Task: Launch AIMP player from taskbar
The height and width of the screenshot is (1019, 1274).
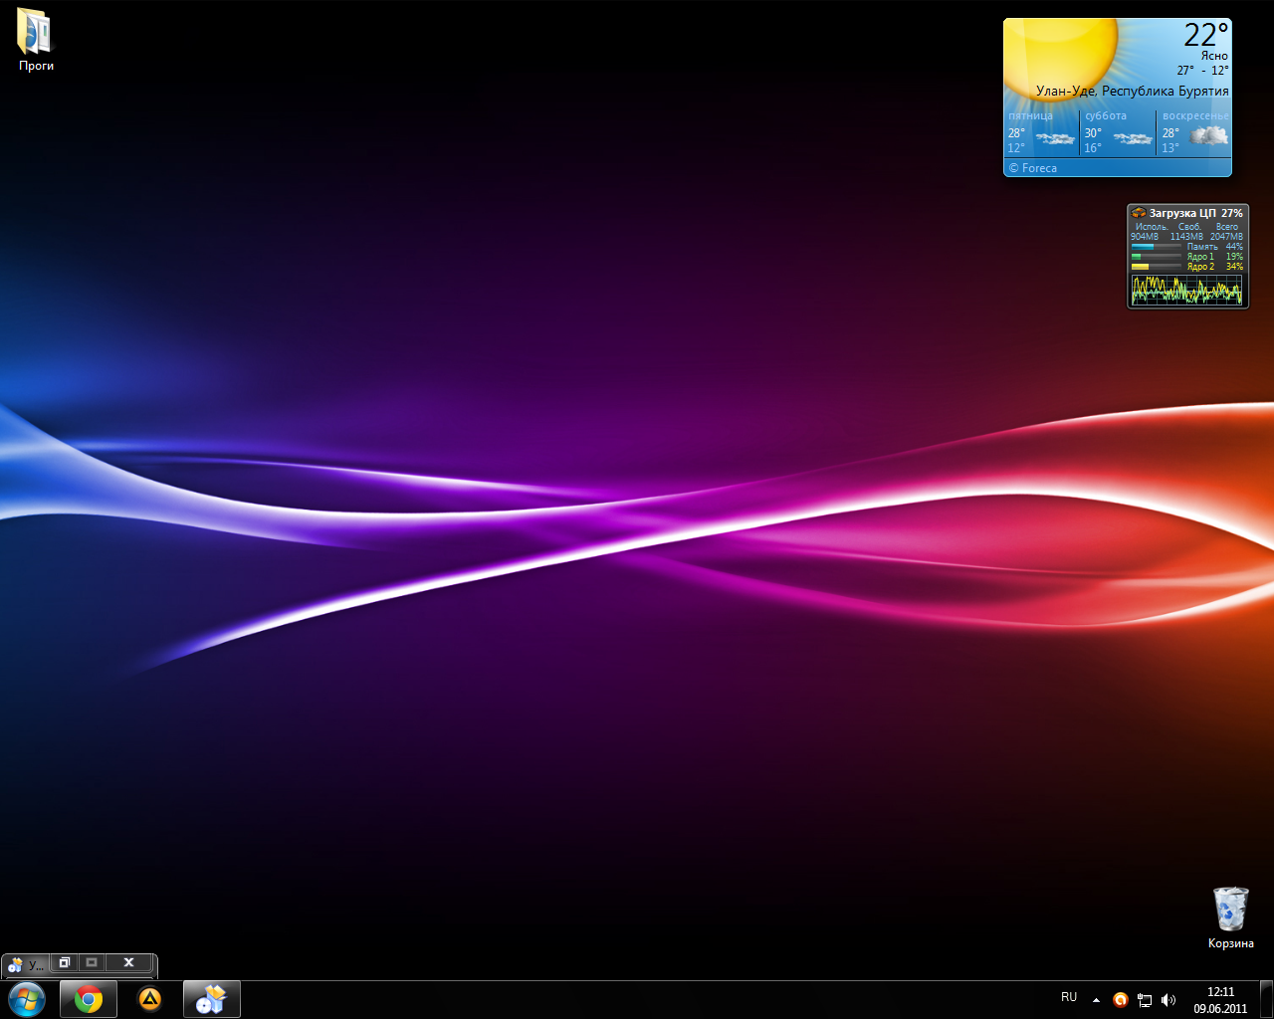Action: (149, 999)
